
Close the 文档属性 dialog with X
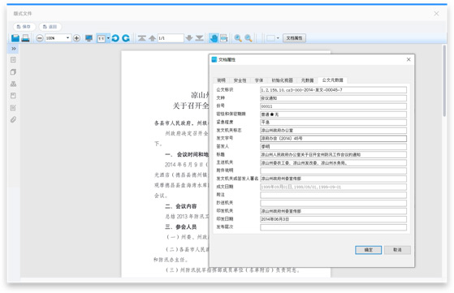409,59
